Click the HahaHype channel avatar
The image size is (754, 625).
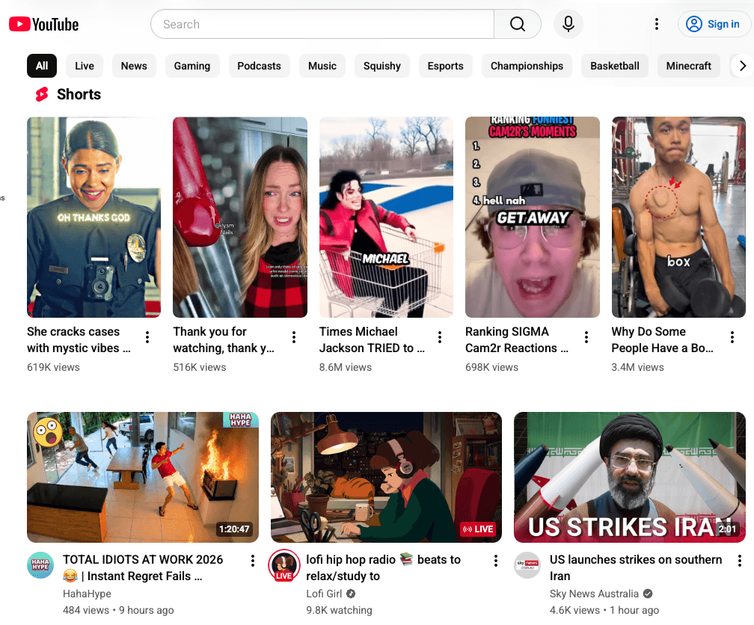pos(40,565)
